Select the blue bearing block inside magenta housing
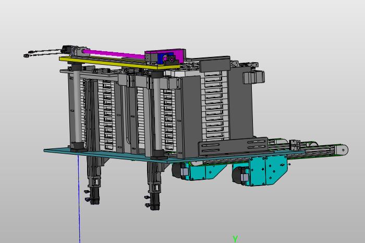The height and width of the screenshot is (243, 365). [x=165, y=59]
